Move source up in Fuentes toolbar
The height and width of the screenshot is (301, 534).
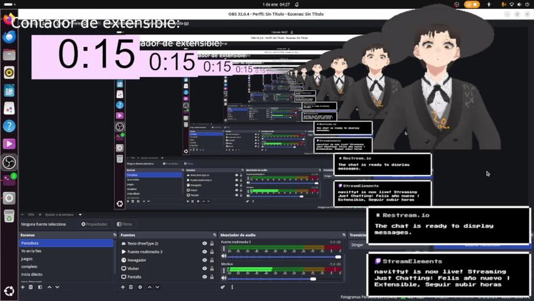(149, 287)
